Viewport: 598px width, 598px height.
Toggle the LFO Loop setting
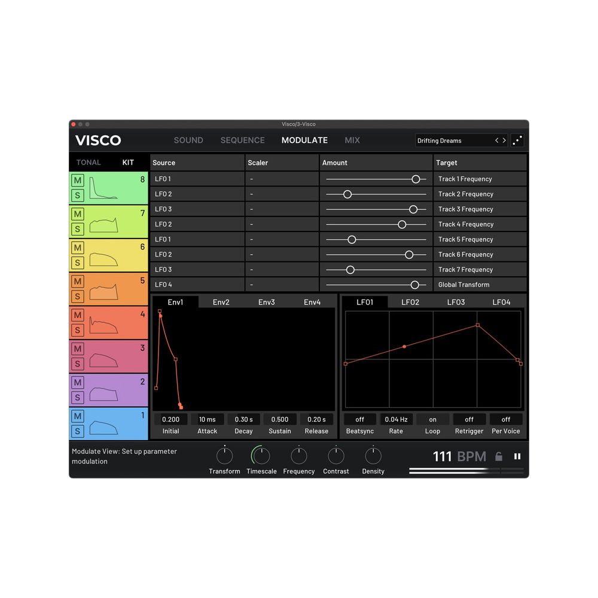coord(432,419)
